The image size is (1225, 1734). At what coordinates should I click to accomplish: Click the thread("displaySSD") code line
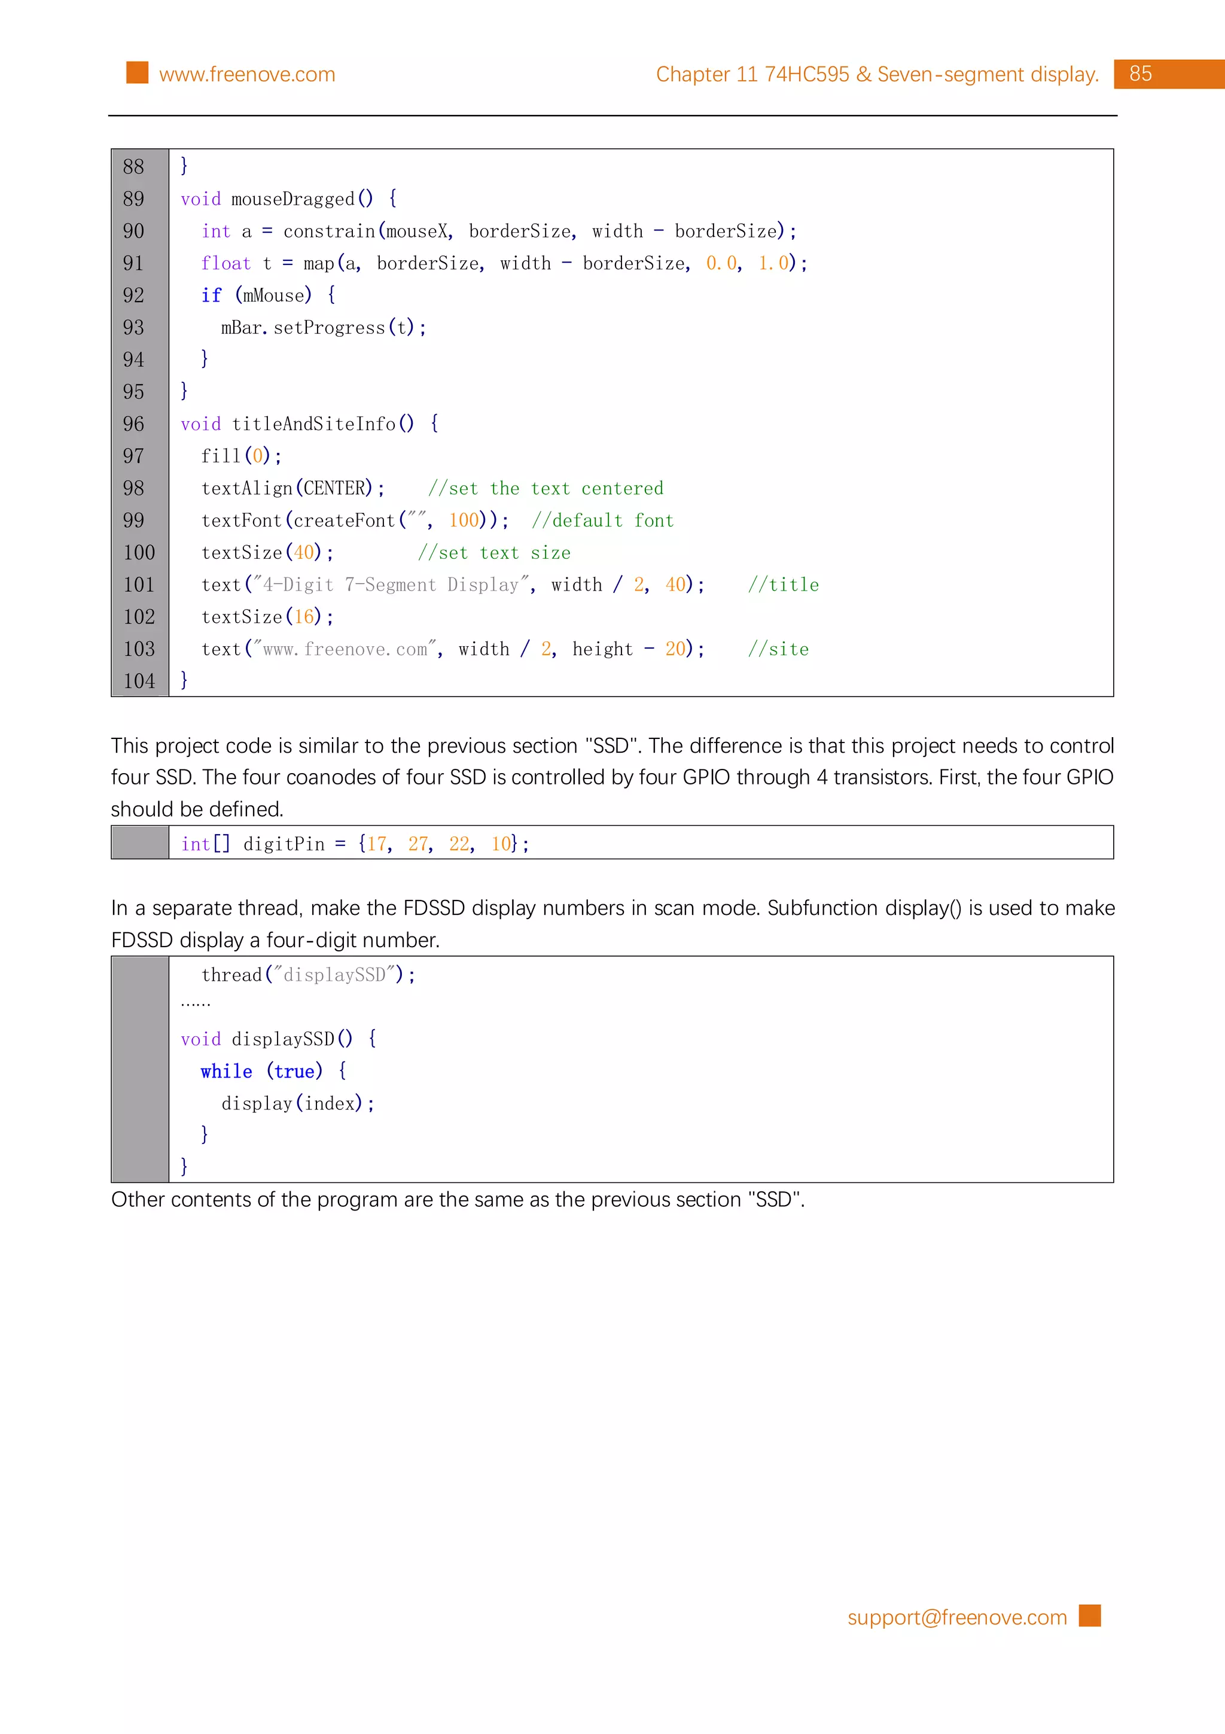coord(308,974)
